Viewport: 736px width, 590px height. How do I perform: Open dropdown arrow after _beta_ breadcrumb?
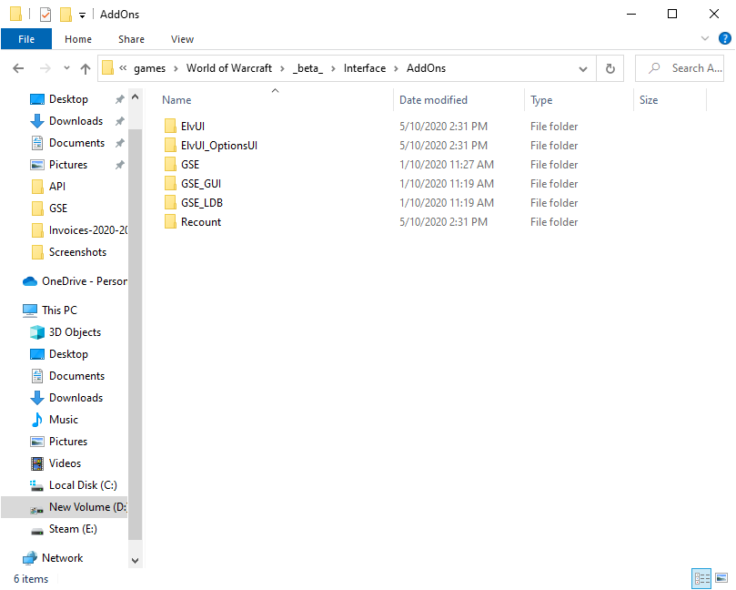pyautogui.click(x=333, y=68)
